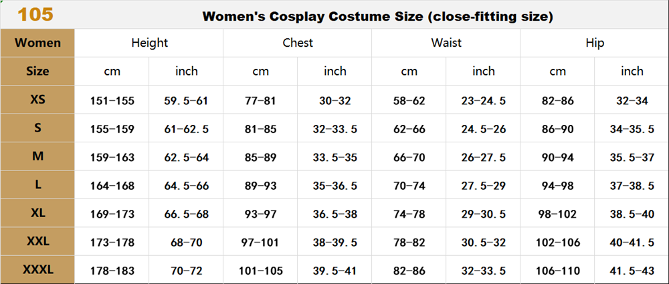
Task: Select the table title about Women's Cosplay Costume Size
Action: (377, 17)
